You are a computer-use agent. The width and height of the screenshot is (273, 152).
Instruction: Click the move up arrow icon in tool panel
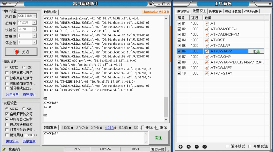pos(196,147)
